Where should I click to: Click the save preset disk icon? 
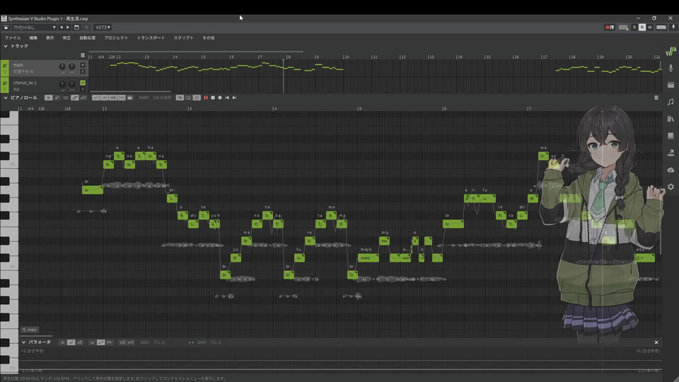click(x=76, y=28)
